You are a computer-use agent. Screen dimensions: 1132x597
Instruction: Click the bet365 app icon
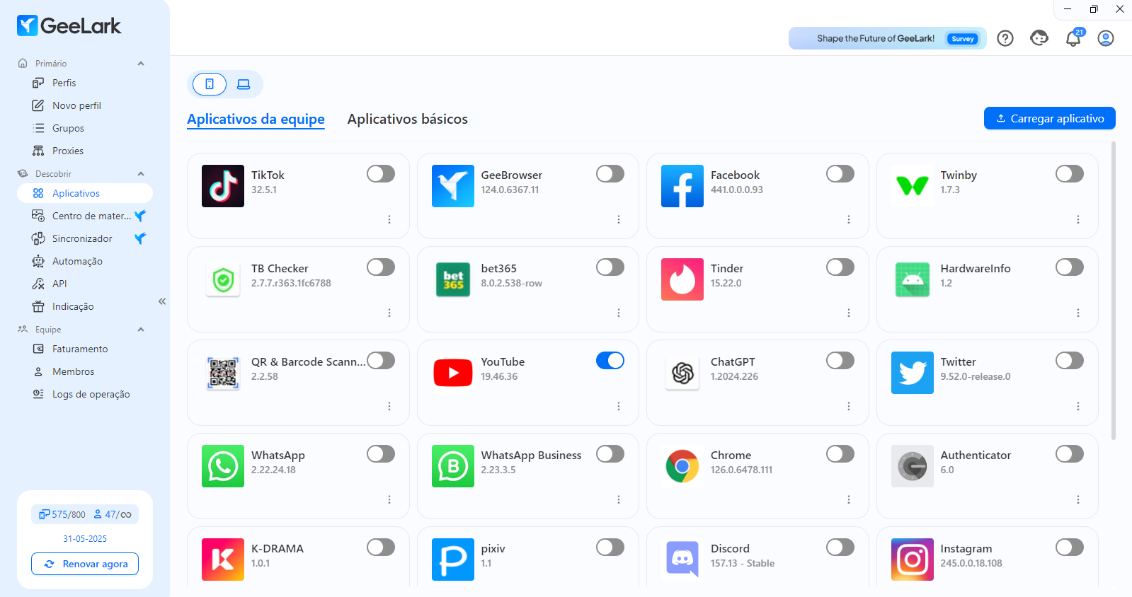453,279
